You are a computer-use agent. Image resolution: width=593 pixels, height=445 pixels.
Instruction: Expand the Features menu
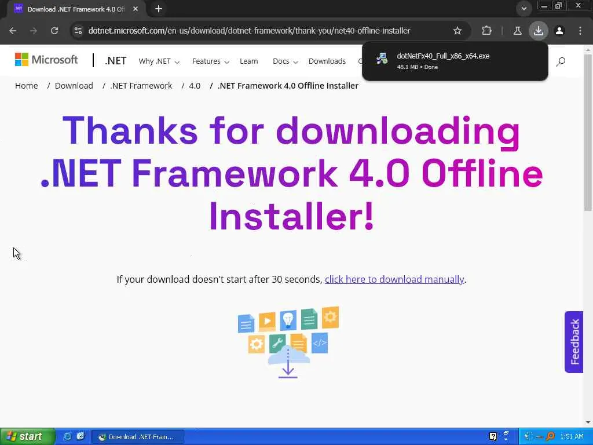(x=210, y=61)
